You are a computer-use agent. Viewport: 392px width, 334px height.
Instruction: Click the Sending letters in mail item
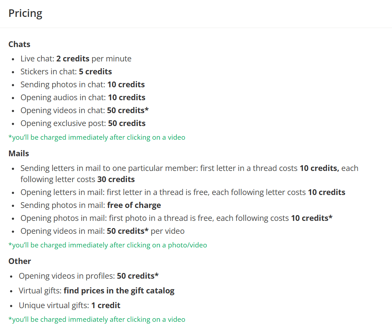189,174
